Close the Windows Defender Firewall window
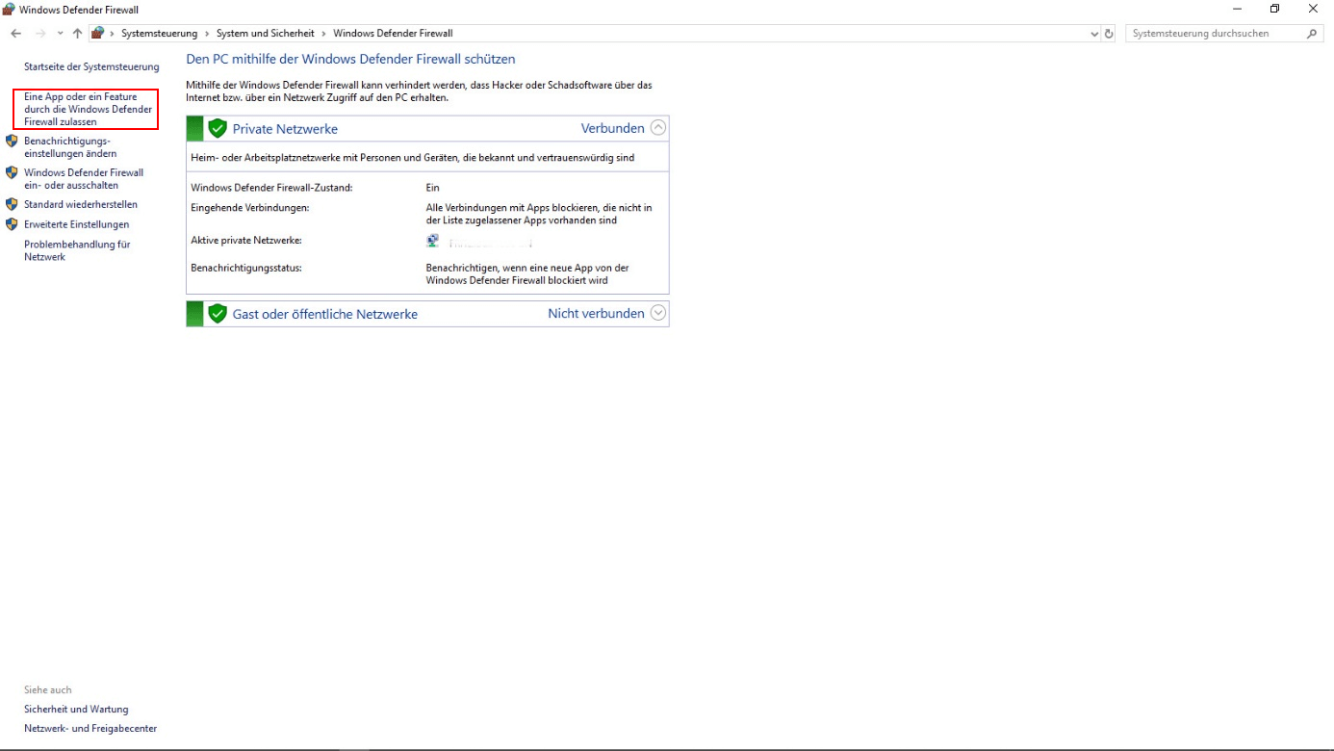 tap(1313, 9)
